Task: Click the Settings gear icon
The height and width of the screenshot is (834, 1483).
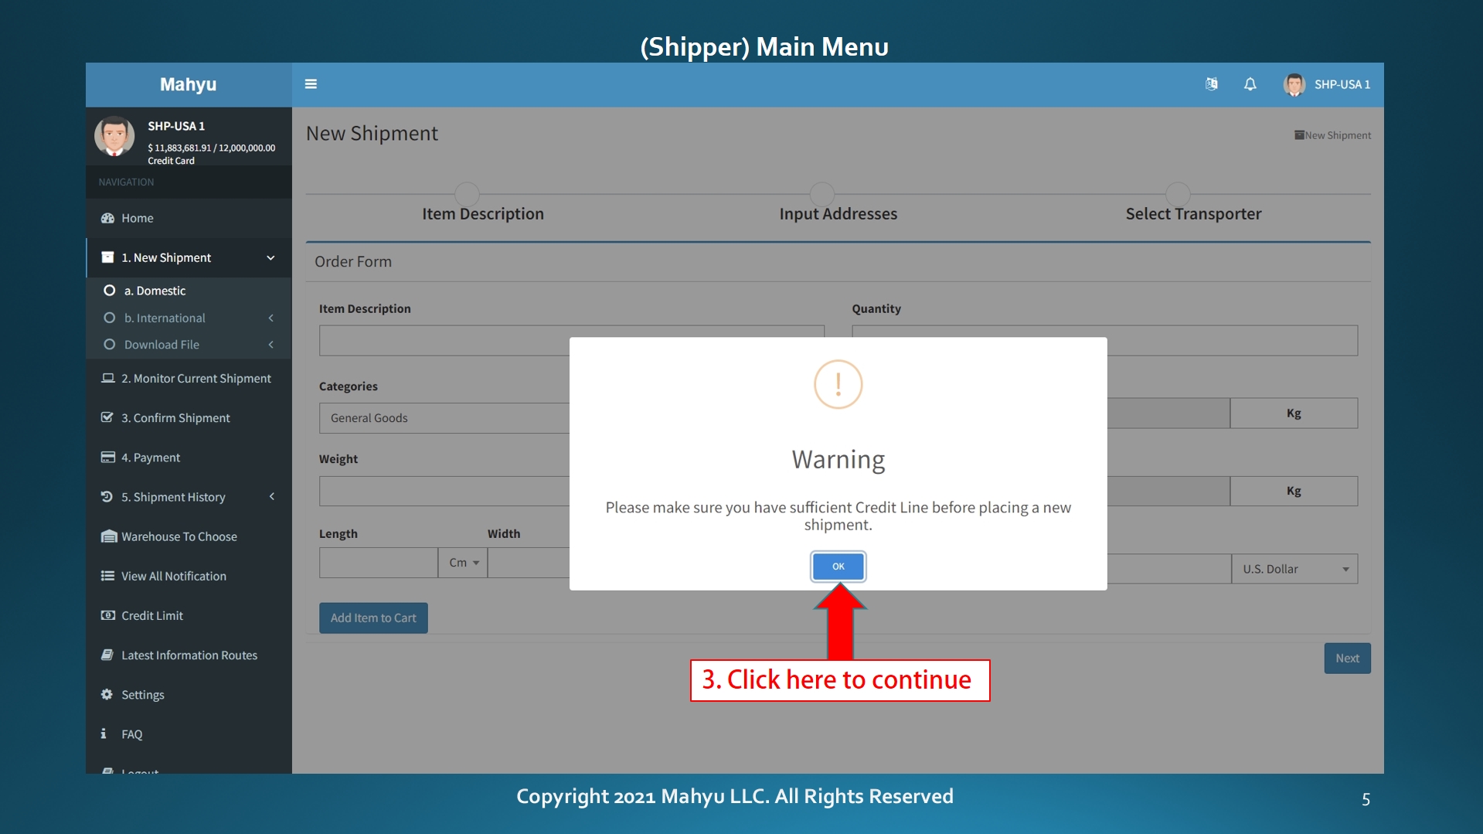Action: tap(107, 694)
